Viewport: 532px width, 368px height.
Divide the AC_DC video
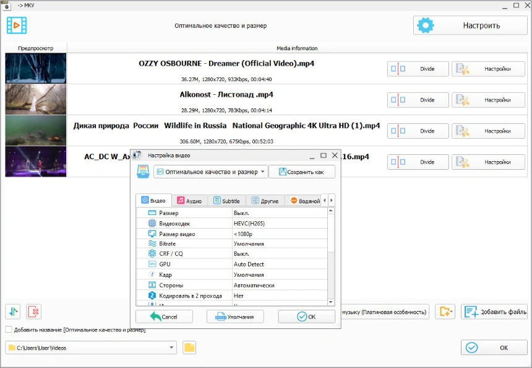point(418,162)
